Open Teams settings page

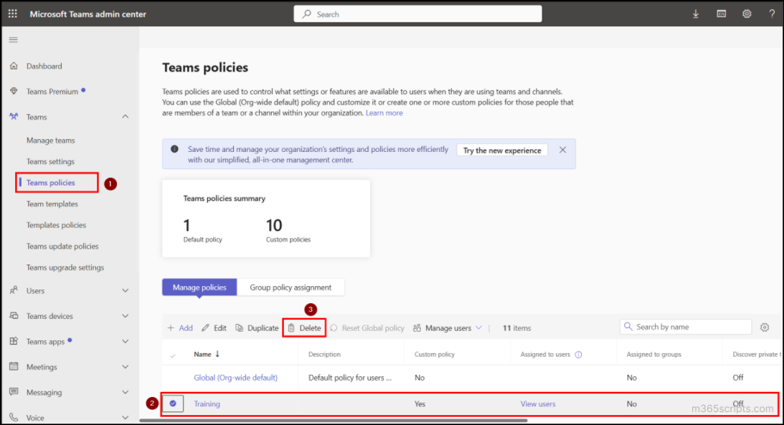(50, 161)
